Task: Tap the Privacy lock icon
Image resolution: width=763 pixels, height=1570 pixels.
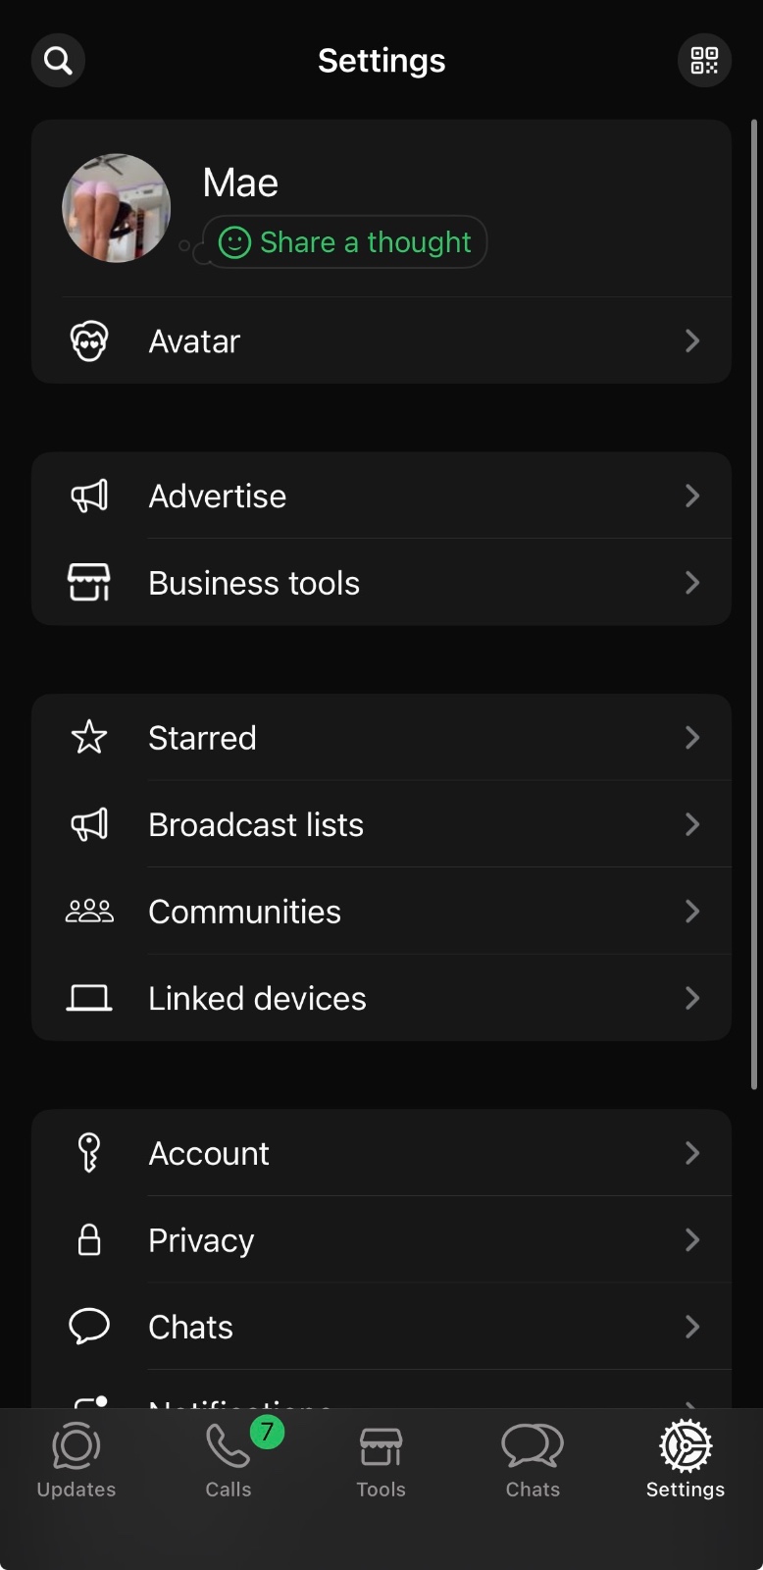Action: point(89,1240)
